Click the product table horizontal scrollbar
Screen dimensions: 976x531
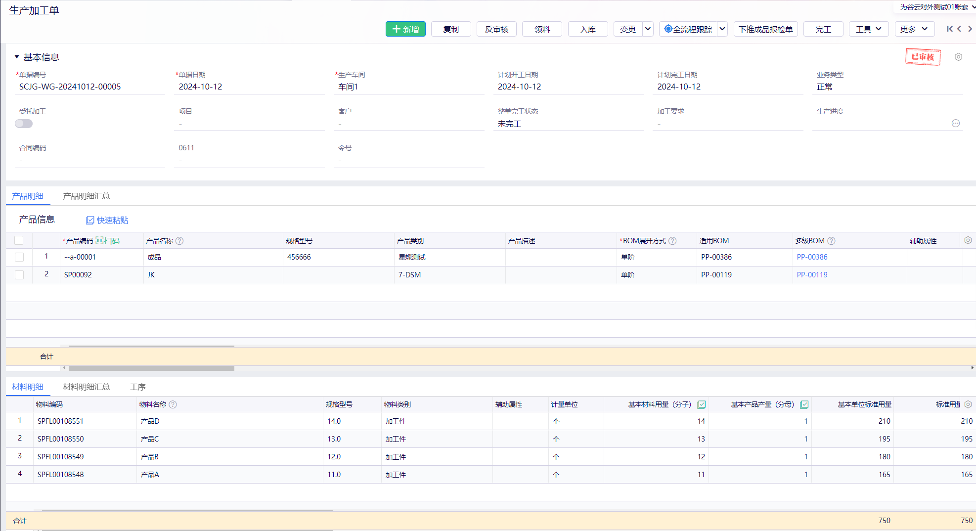tap(151, 368)
